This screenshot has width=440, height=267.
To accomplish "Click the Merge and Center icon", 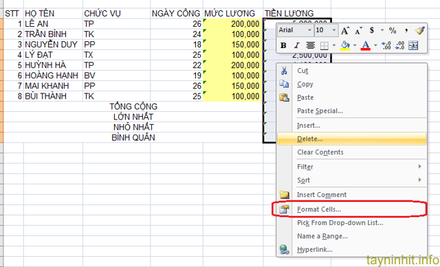I will pyautogui.click(x=413, y=45).
